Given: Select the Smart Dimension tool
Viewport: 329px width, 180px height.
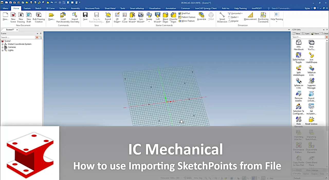Looking at the screenshot, I should [222, 17].
